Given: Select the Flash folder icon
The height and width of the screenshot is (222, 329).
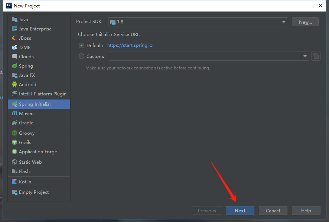Looking at the screenshot, I should pos(14,171).
